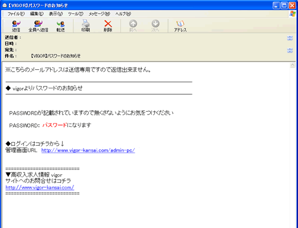The image size is (298, 228).
Task: Print the email using 印刷
Action: [86, 26]
